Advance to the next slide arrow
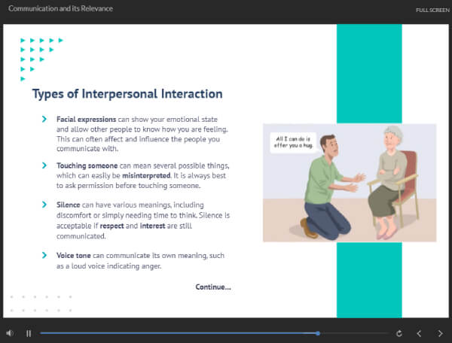The width and height of the screenshot is (452, 343). point(440,333)
